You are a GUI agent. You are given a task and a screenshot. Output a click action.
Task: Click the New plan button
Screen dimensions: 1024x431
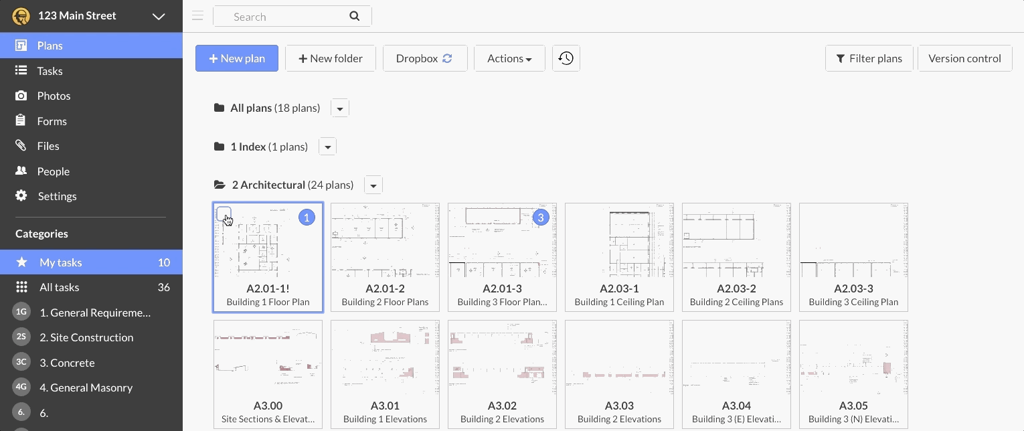click(237, 58)
